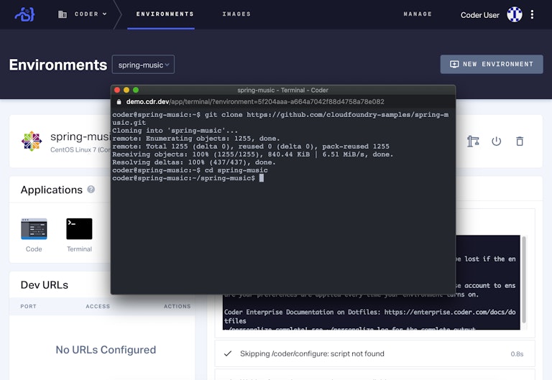This screenshot has width=552, height=380.
Task: Click the lock icon in terminal address bar
Action: point(119,102)
